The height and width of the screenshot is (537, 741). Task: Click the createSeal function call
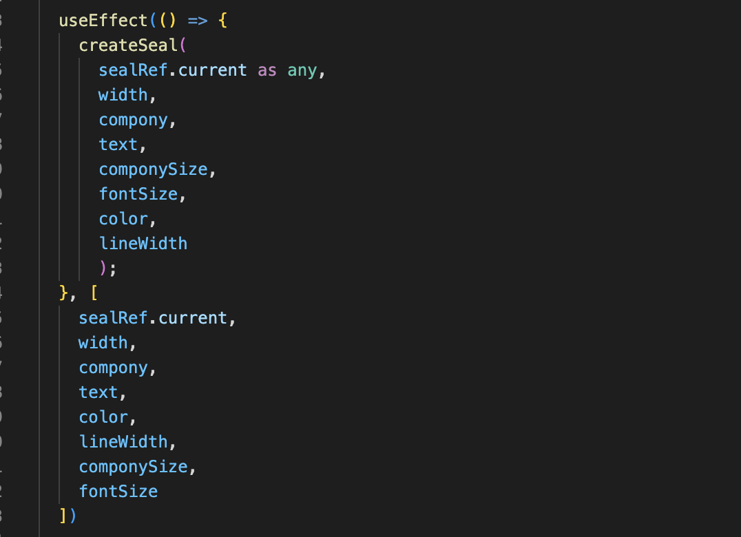pyautogui.click(x=128, y=45)
